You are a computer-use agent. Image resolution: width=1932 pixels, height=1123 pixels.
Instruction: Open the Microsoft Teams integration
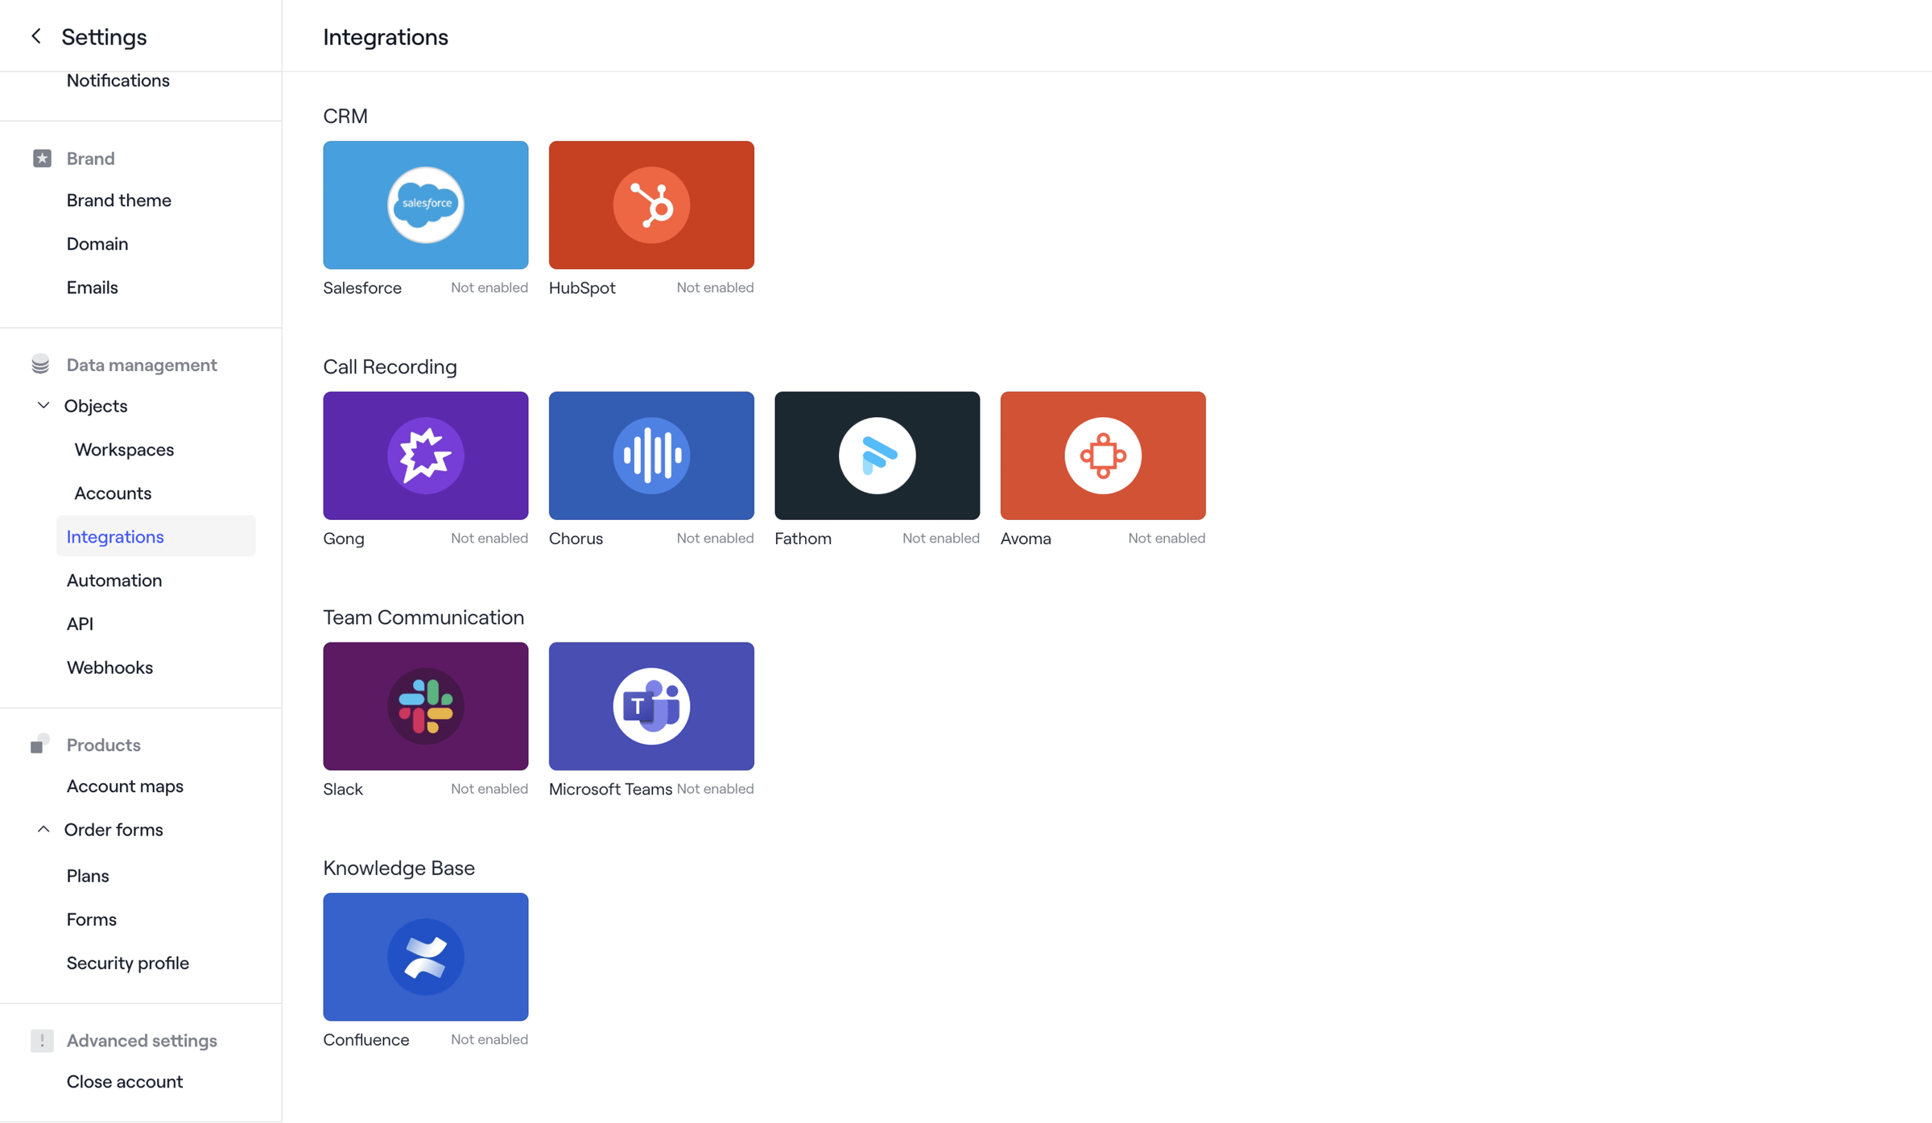click(x=651, y=706)
